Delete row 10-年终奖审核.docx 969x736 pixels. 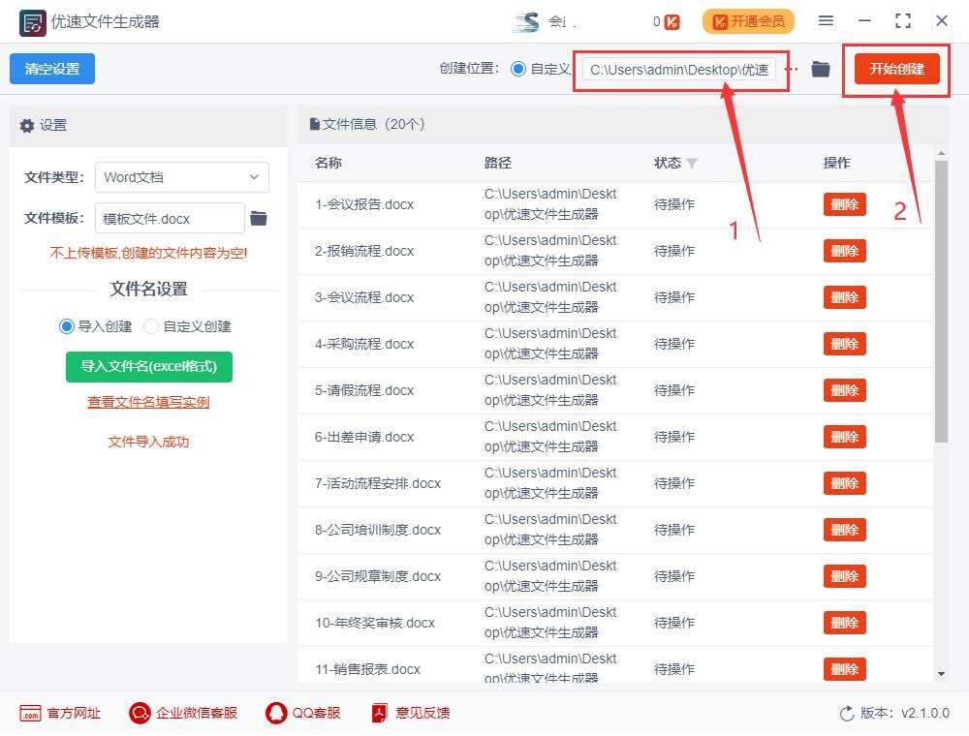tap(844, 623)
